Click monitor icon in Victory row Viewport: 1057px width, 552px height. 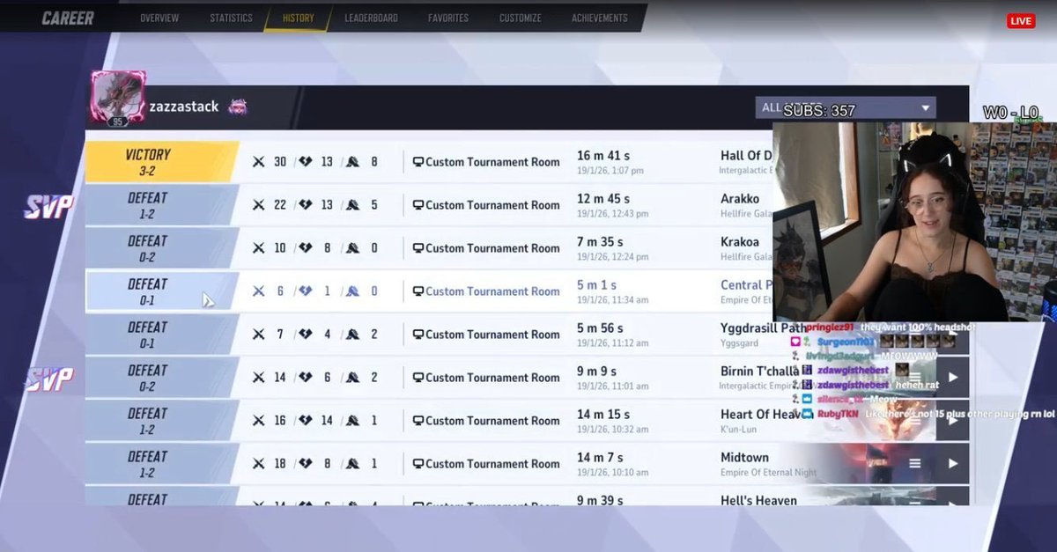coord(418,162)
